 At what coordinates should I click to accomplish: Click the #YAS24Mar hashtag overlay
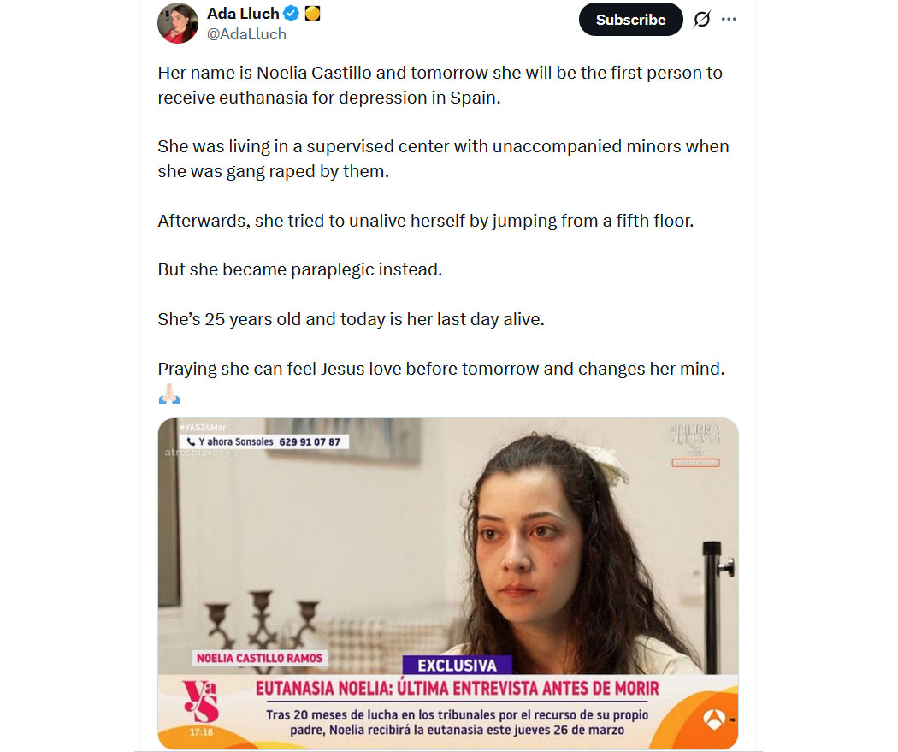click(x=203, y=427)
